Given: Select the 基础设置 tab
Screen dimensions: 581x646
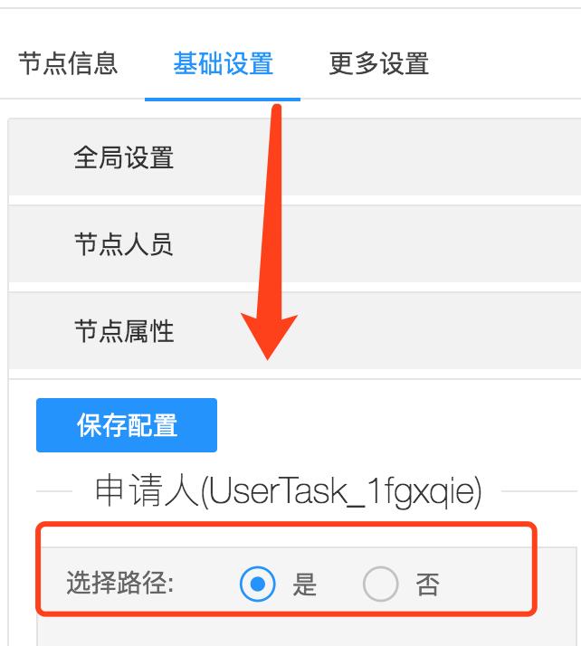Looking at the screenshot, I should [223, 63].
